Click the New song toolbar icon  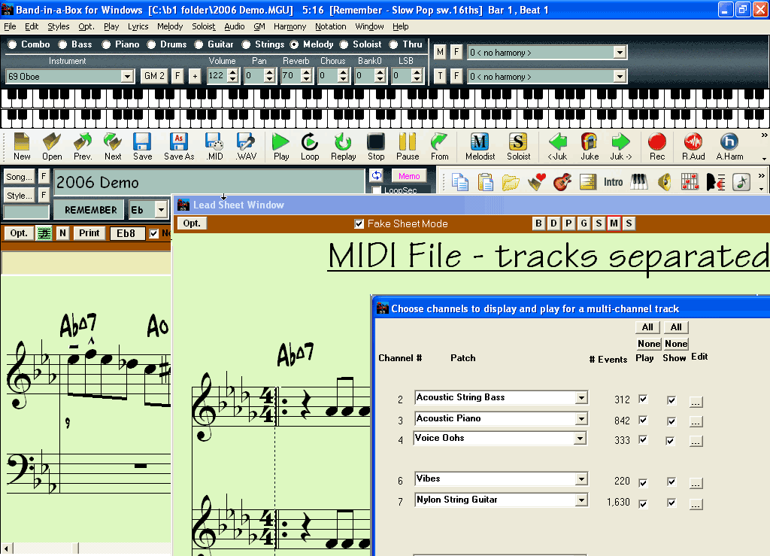tap(22, 147)
